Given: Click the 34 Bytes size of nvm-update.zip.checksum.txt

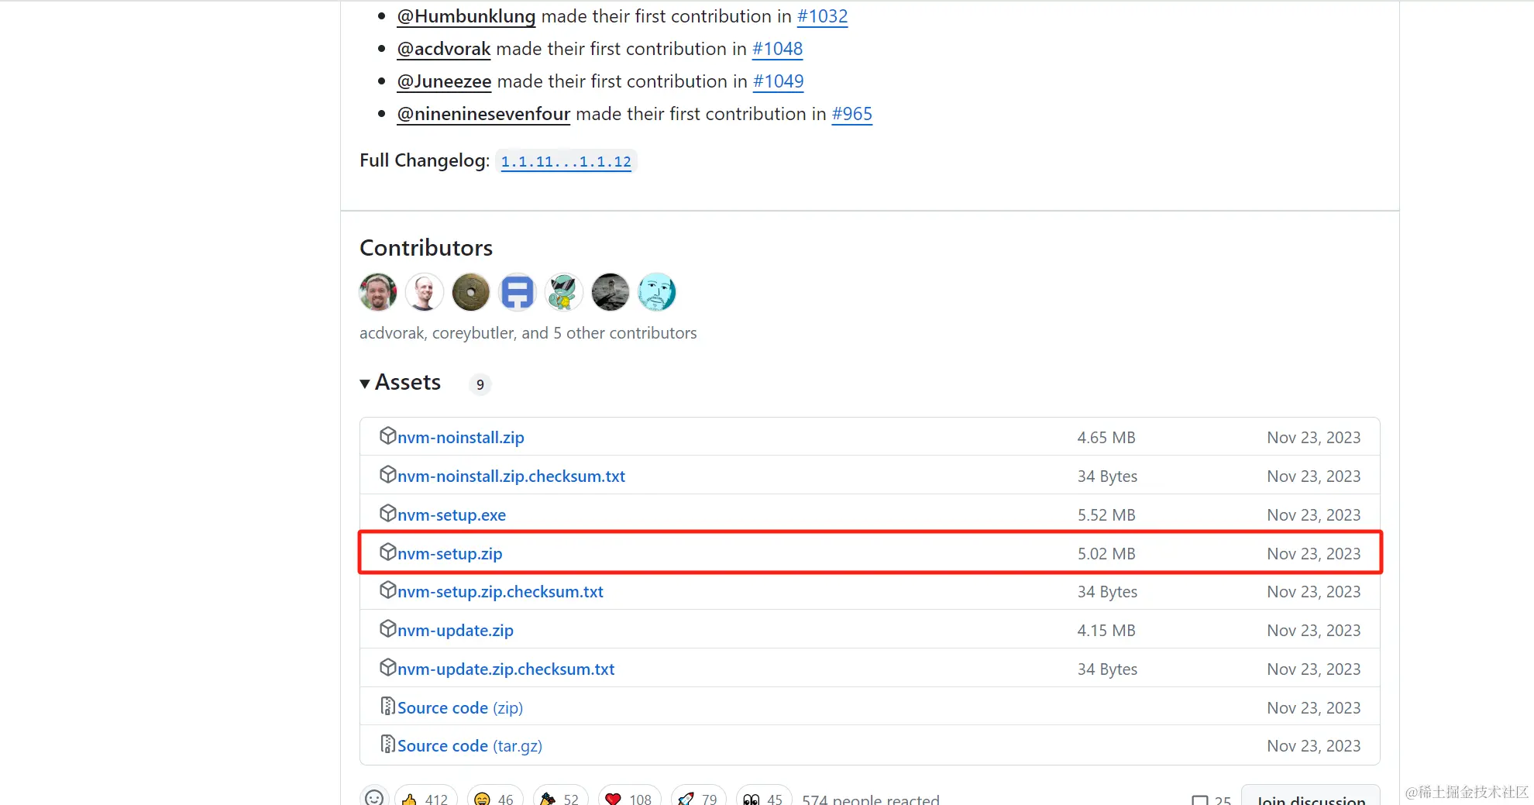Looking at the screenshot, I should click(1107, 669).
